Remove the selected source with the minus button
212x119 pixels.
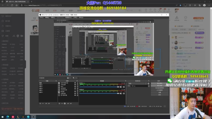pos(62,103)
